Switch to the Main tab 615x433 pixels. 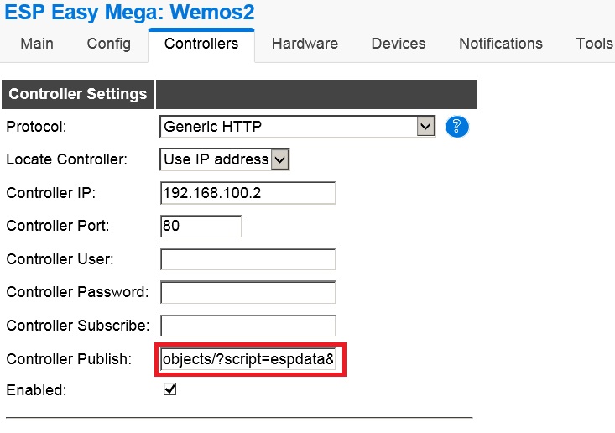[37, 44]
